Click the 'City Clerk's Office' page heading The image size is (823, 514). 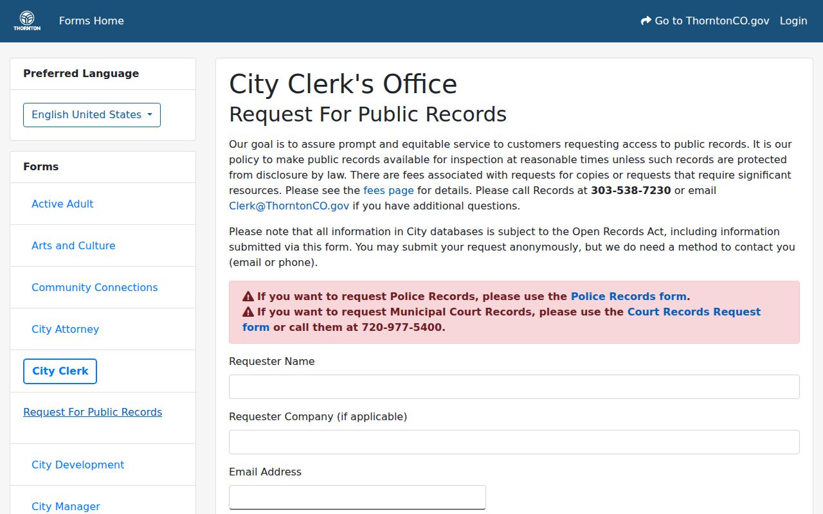coord(343,84)
